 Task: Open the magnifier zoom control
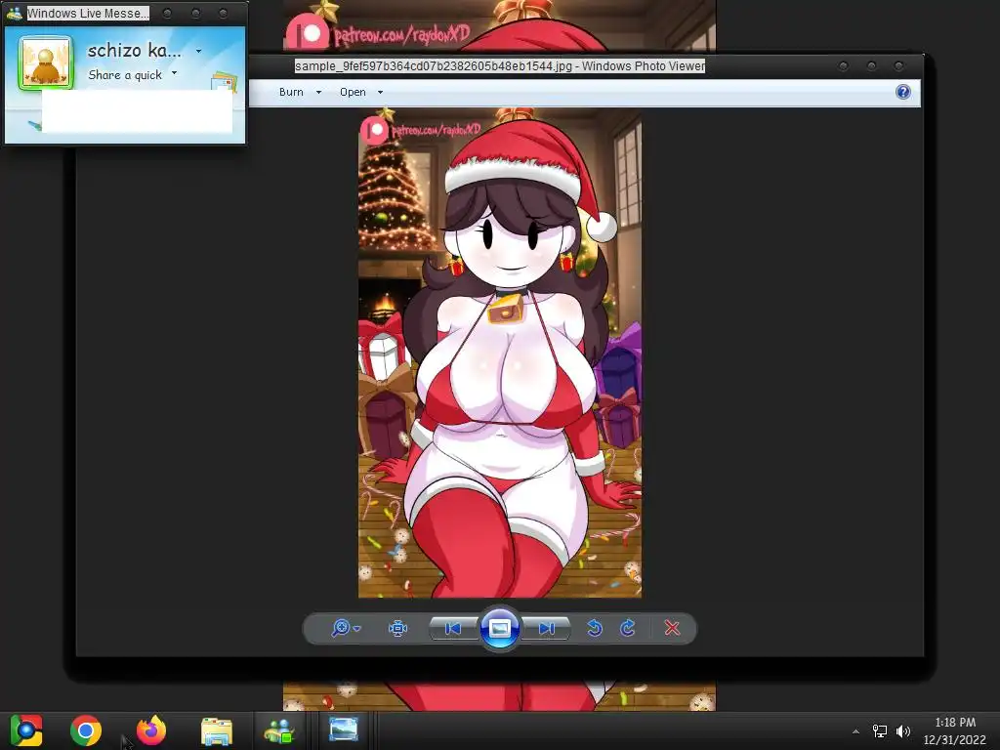click(x=346, y=628)
